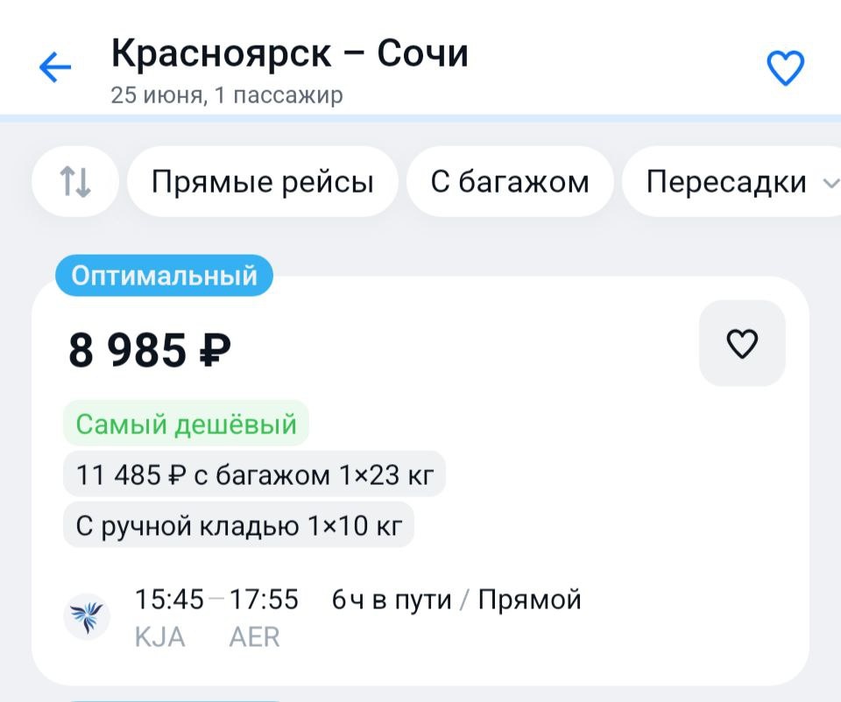The height and width of the screenshot is (702, 841).
Task: Click the Пересадки chevron arrow
Action: [830, 184]
